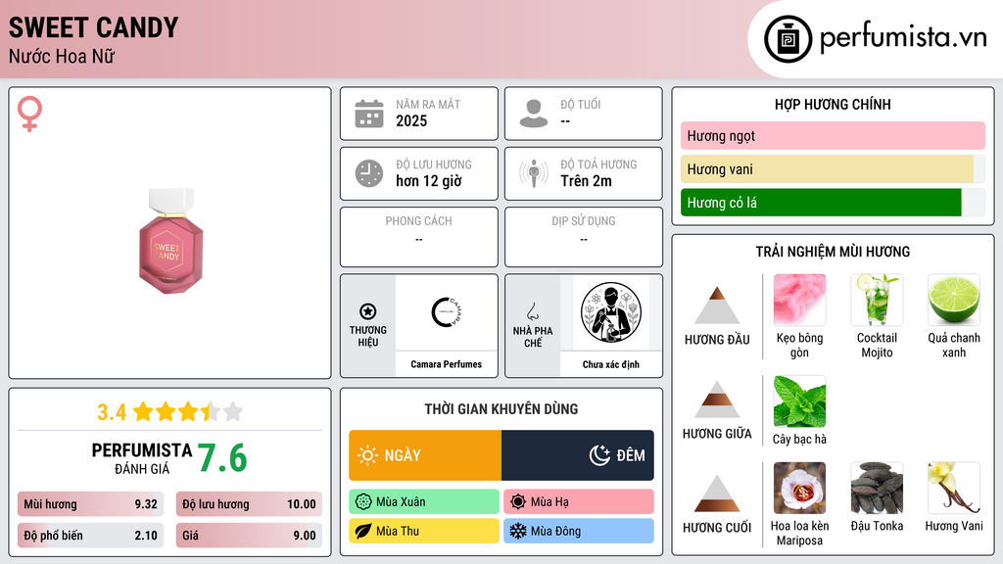Screen dimensions: 1003x564
Task: Click the perfumer illustration above Chưa xác định
Action: tap(611, 312)
